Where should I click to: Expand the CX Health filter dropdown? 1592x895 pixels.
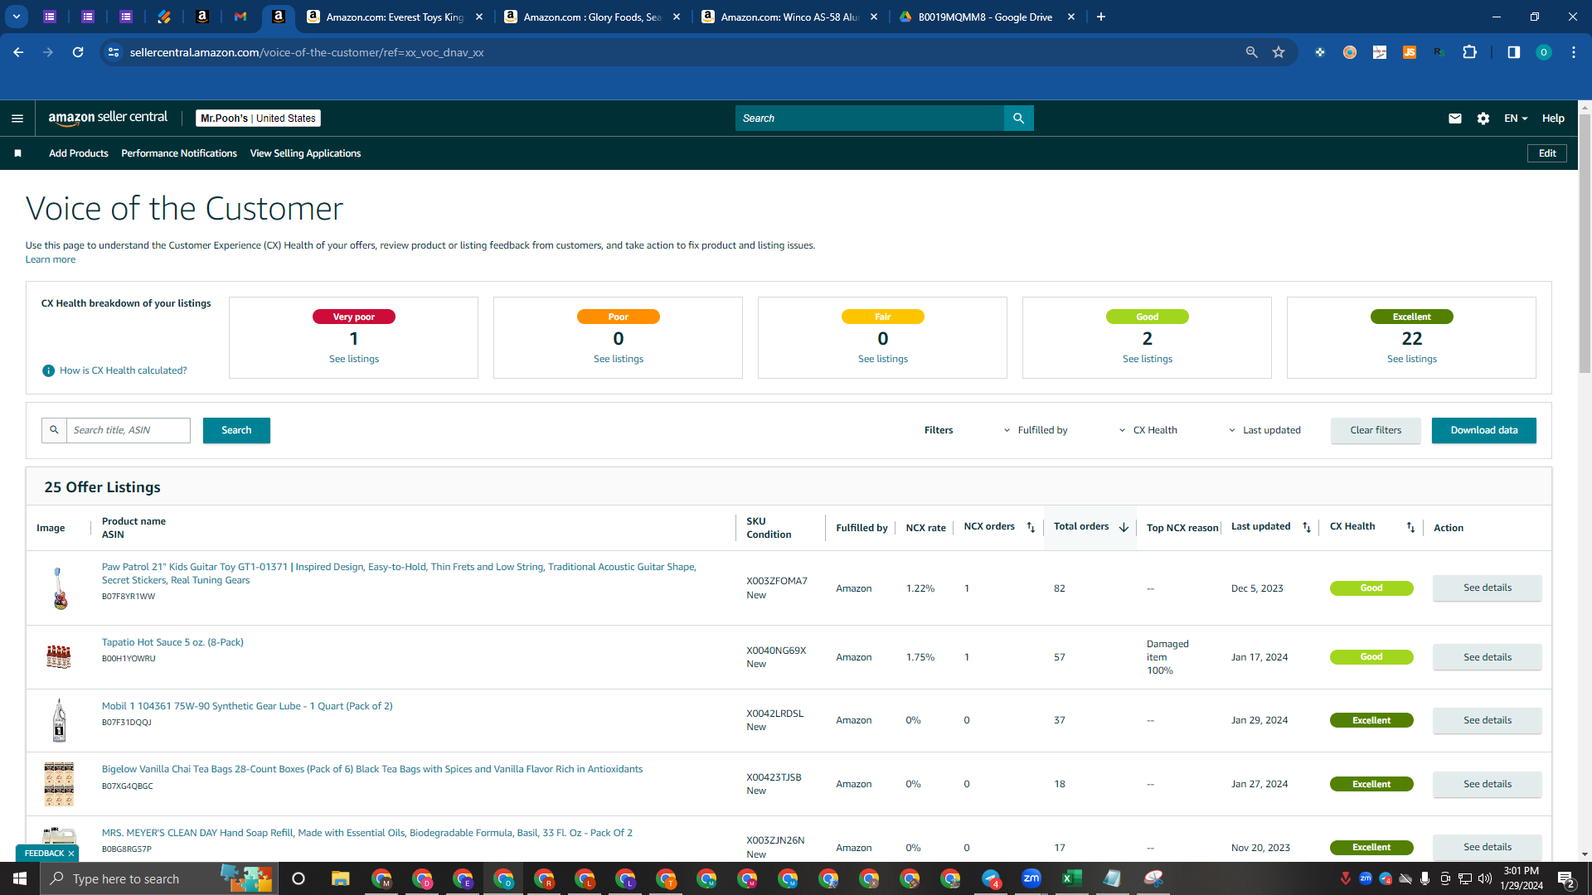[1148, 430]
